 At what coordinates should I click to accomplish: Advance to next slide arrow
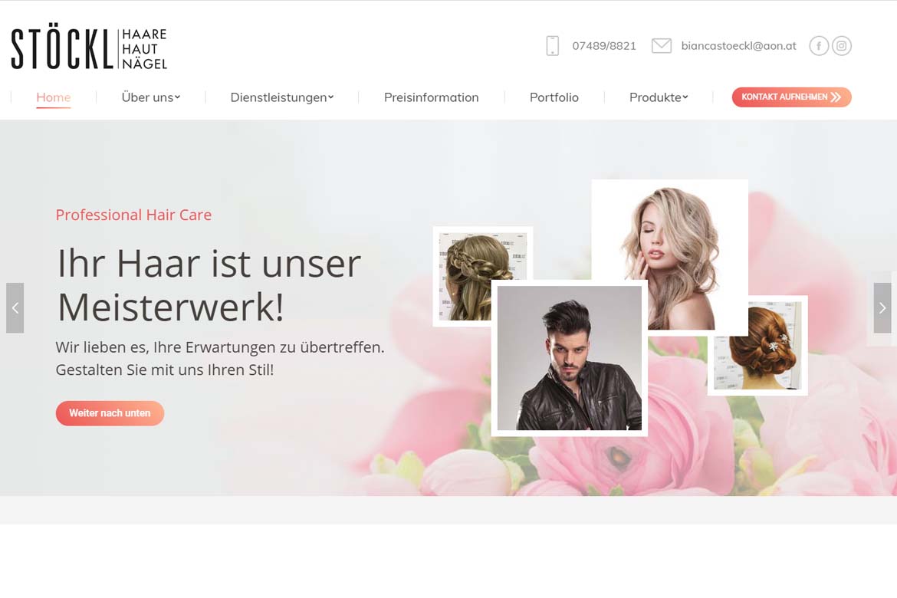[x=882, y=308]
